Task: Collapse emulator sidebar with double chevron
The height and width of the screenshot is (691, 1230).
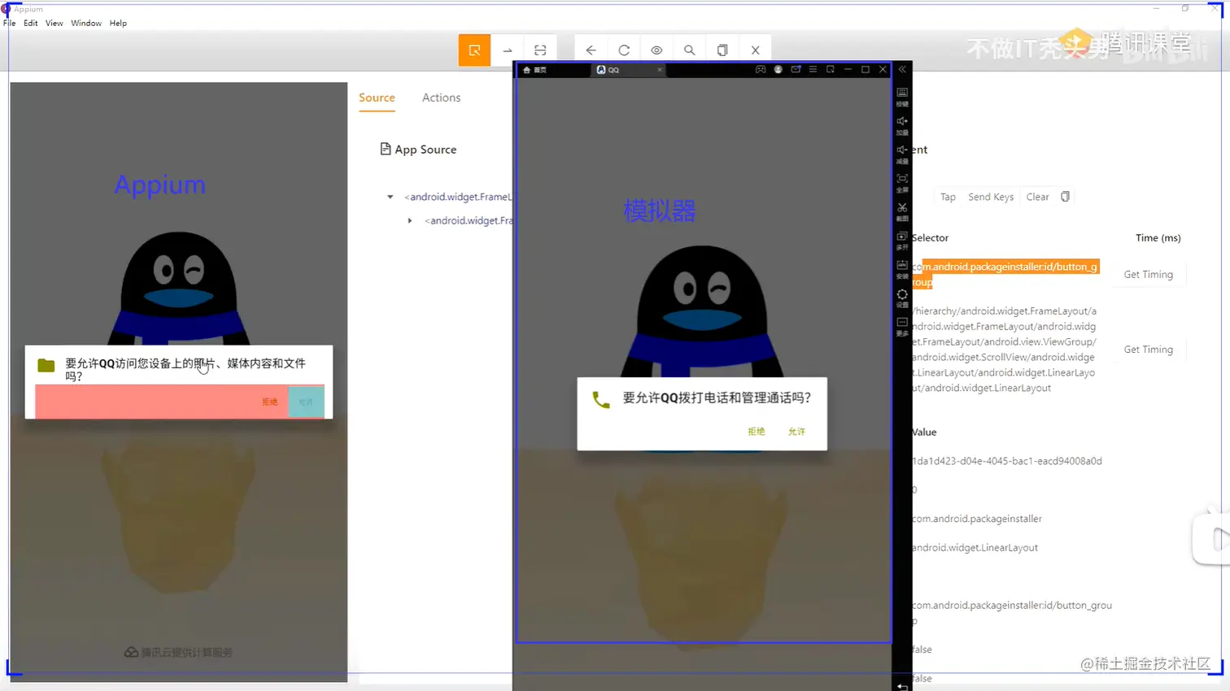Action: [x=902, y=70]
